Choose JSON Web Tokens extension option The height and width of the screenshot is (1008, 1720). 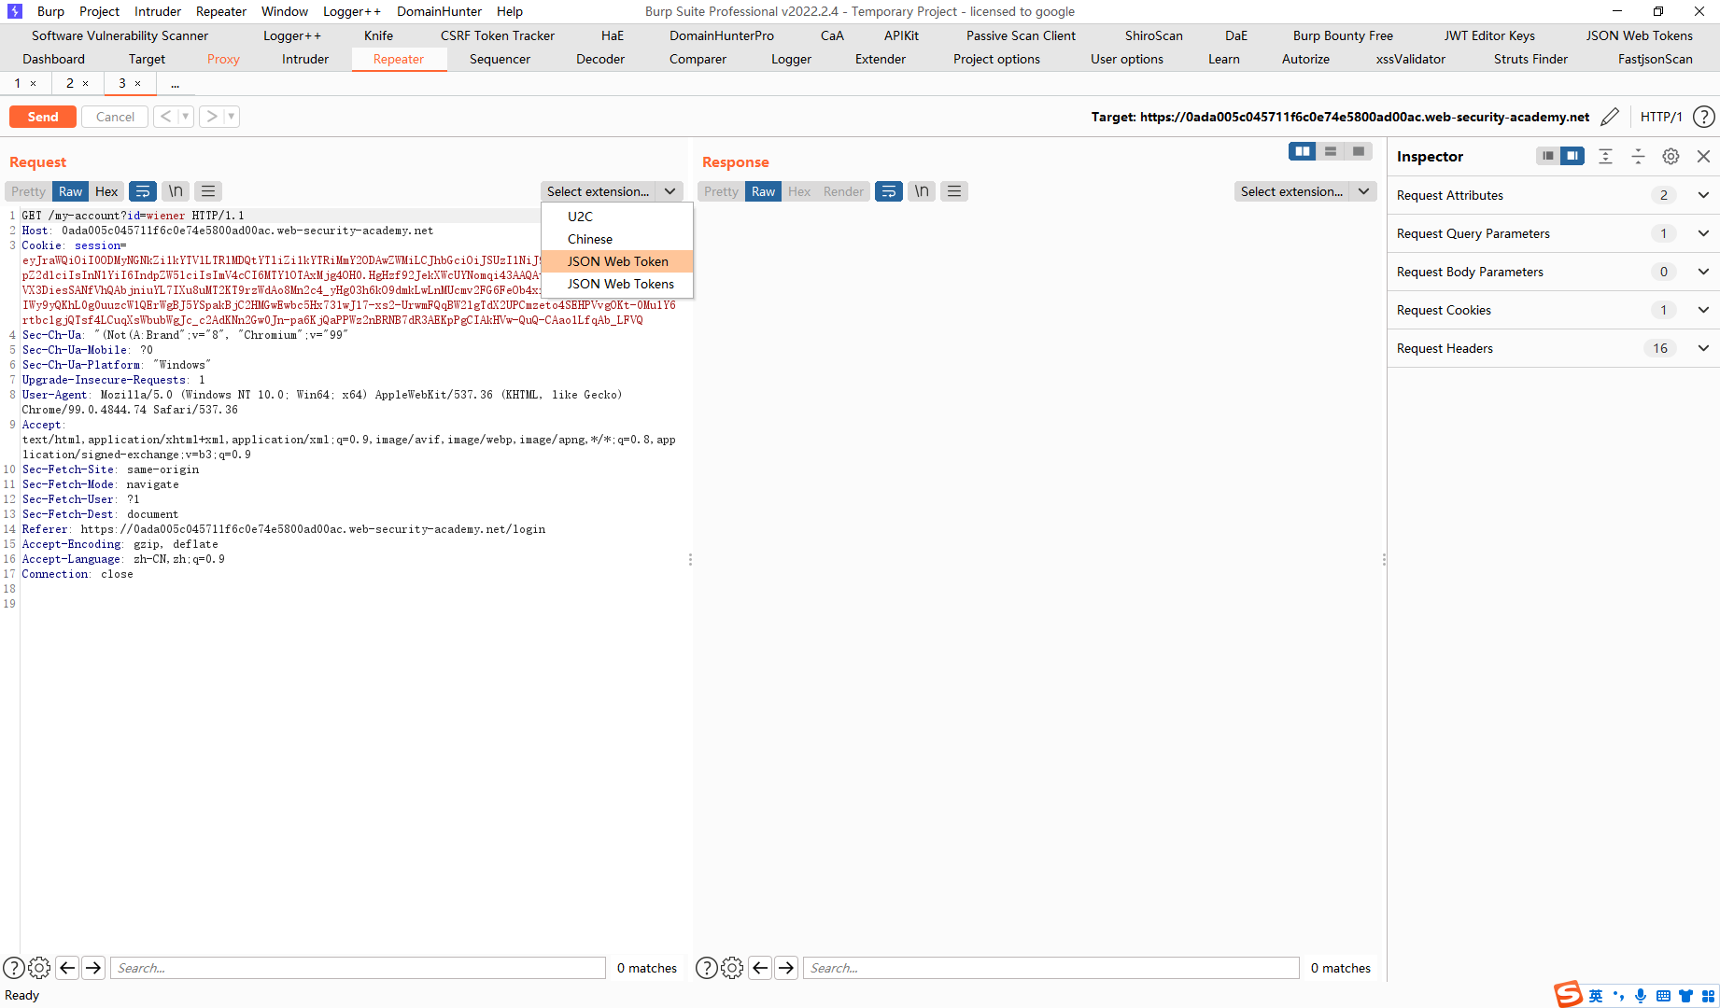tap(617, 284)
